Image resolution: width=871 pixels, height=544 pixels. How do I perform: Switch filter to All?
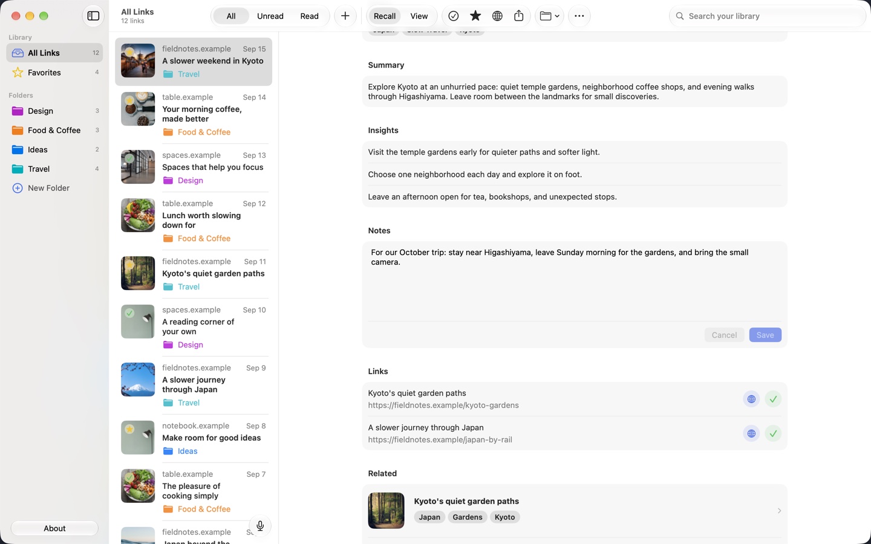click(231, 16)
